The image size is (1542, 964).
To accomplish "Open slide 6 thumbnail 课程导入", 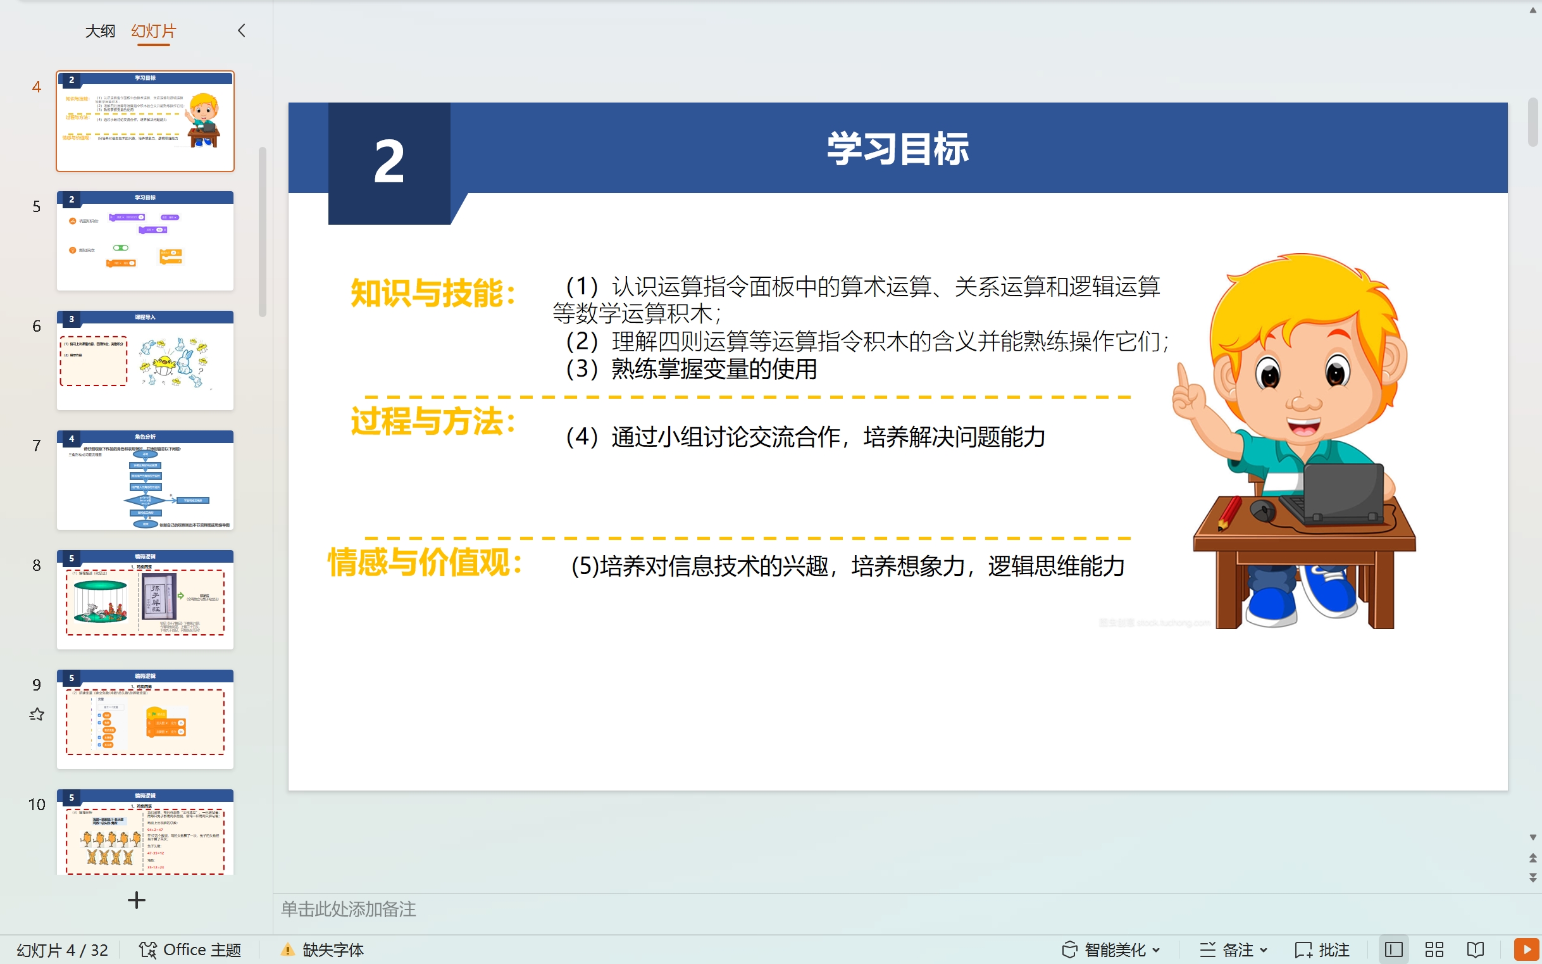I will 146,360.
